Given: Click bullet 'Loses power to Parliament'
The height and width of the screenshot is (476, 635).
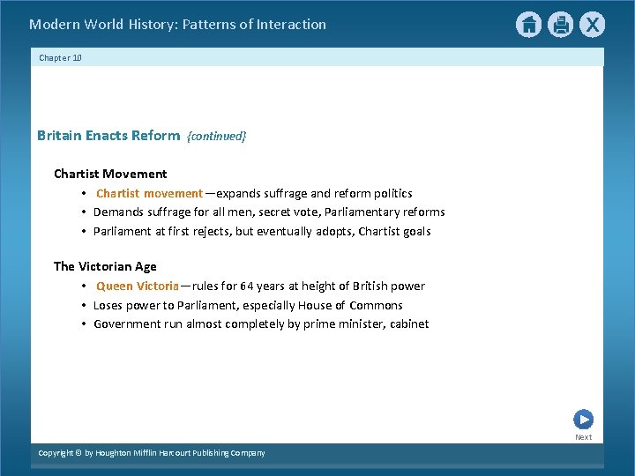Looking at the screenshot, I should tap(248, 305).
